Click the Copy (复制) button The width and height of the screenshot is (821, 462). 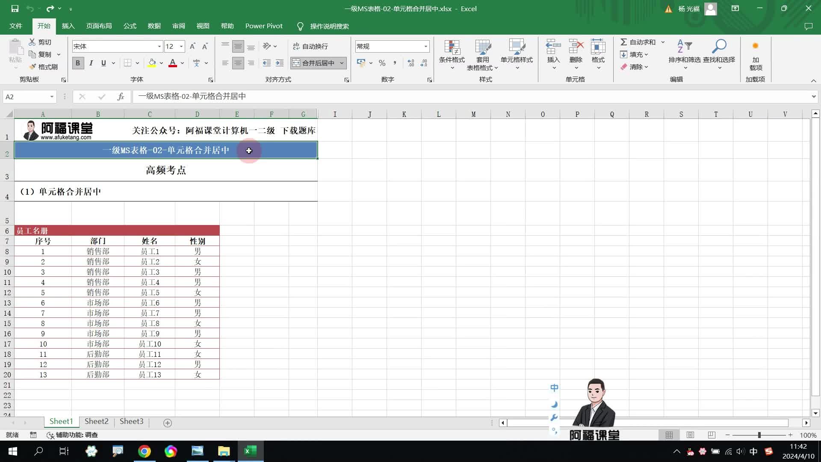41,54
